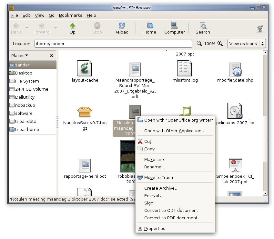Click the GNOME foot throbber icon
Screen dimensions: 274x239
(260, 29)
